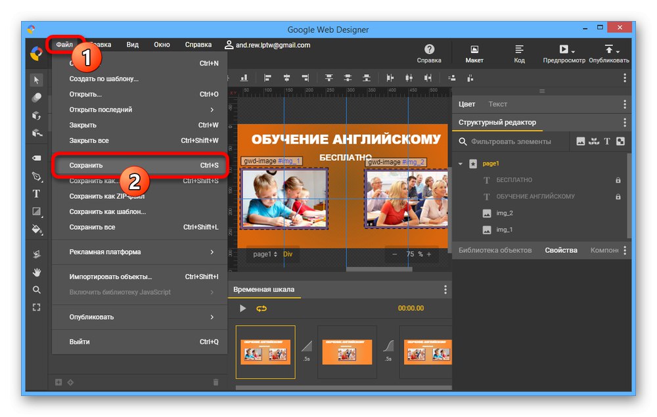The height and width of the screenshot is (417, 657).
Task: Select the Pen tool in left toolbar
Action: tap(37, 176)
